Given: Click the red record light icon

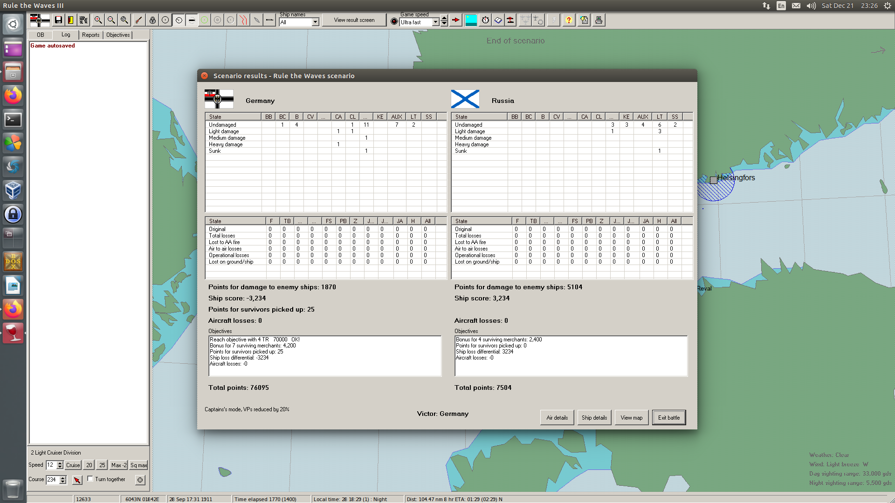Looking at the screenshot, I should [x=394, y=21].
